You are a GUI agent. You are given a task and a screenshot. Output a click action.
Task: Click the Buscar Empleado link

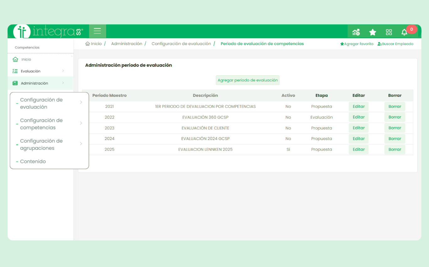(x=398, y=44)
